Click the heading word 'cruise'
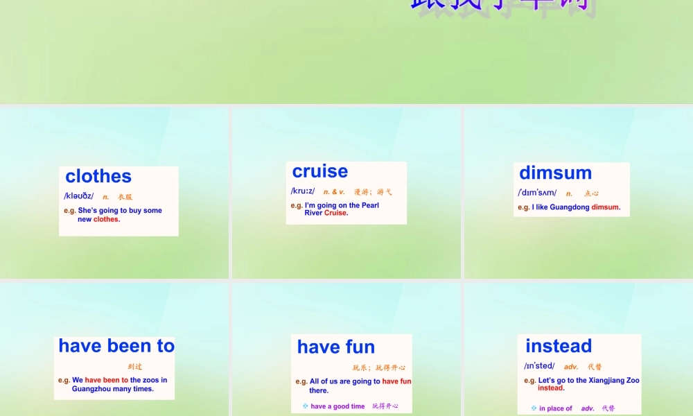 [x=320, y=171]
